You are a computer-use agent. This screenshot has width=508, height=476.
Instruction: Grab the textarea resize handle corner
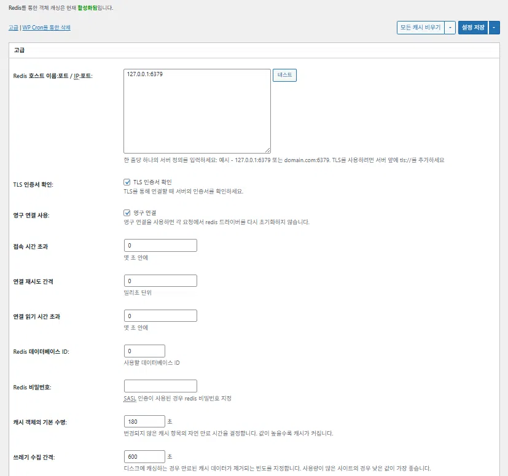point(267,150)
